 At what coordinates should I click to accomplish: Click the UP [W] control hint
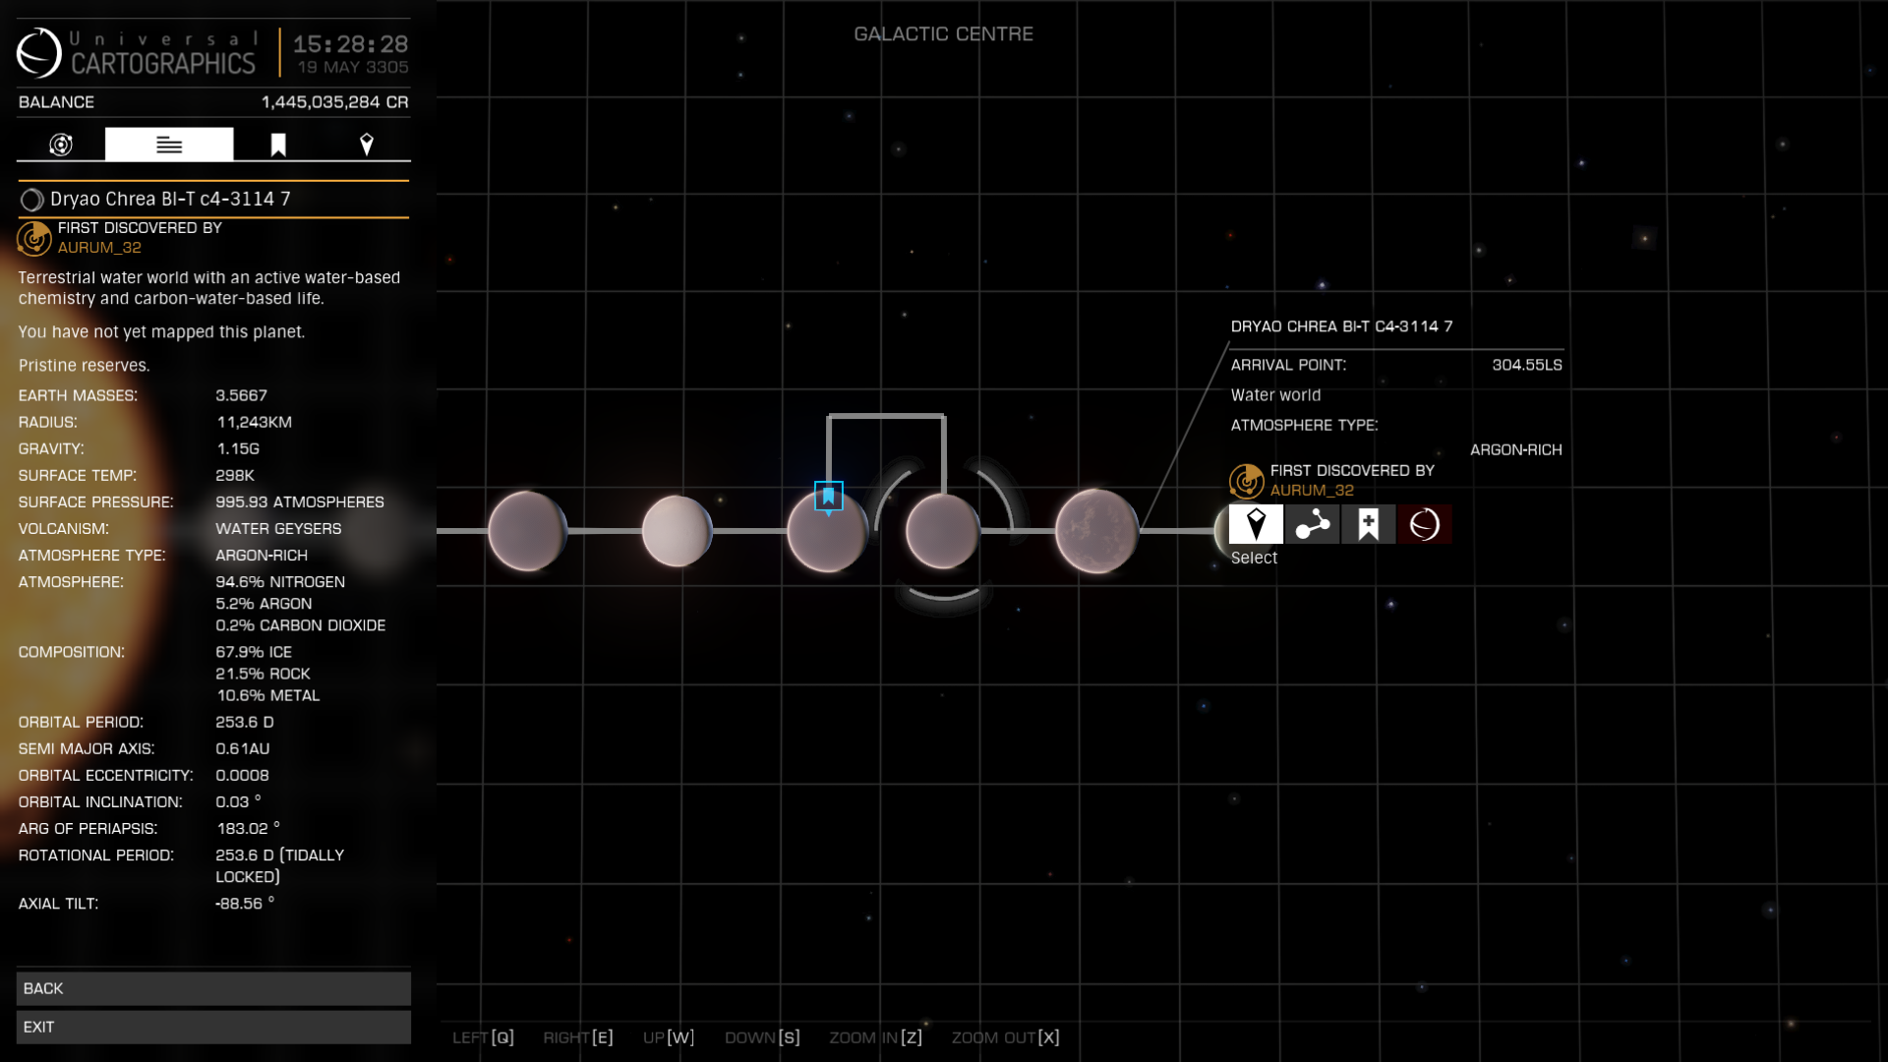click(669, 1037)
